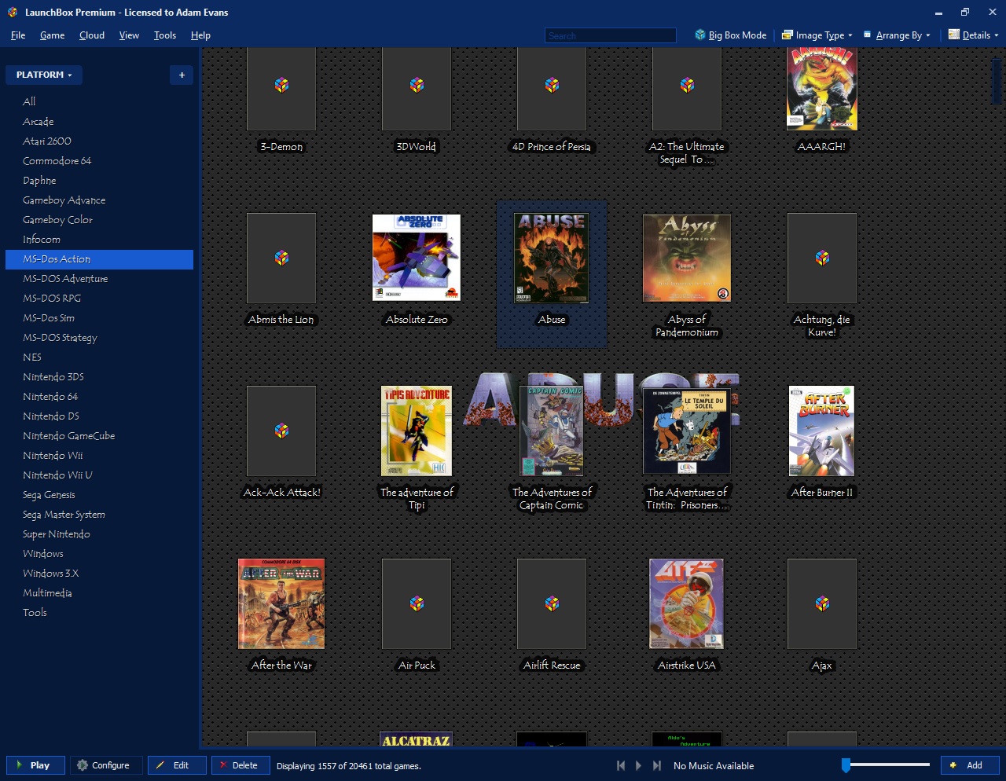Image resolution: width=1006 pixels, height=781 pixels.
Task: Click the Edit button
Action: pyautogui.click(x=177, y=765)
